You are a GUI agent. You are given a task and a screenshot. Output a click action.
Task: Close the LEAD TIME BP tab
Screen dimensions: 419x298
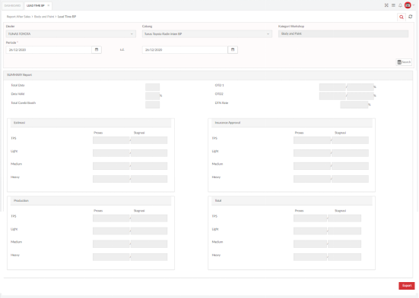49,5
